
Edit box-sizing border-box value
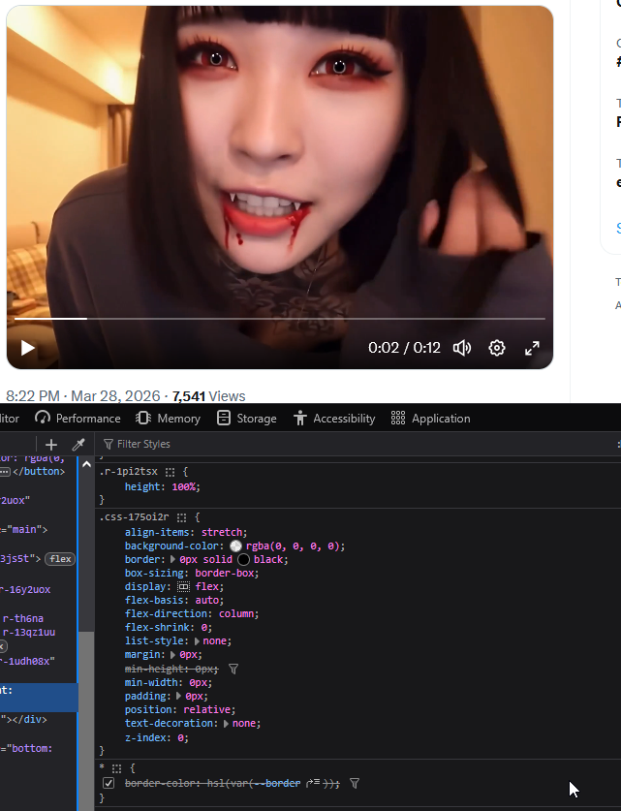pos(225,573)
